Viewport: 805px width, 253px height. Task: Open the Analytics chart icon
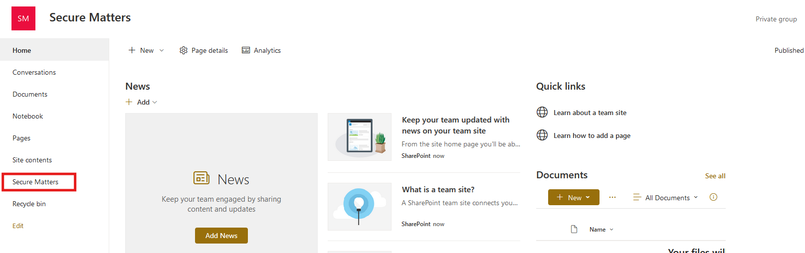(x=246, y=50)
